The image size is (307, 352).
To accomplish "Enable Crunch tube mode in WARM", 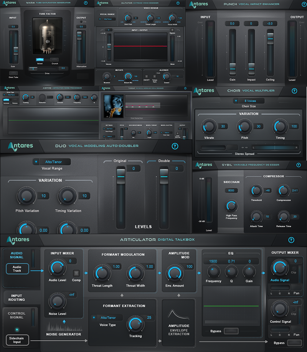I will point(54,59).
